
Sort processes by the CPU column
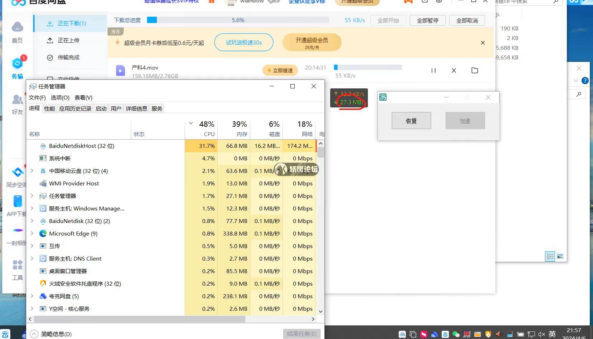click(x=201, y=129)
